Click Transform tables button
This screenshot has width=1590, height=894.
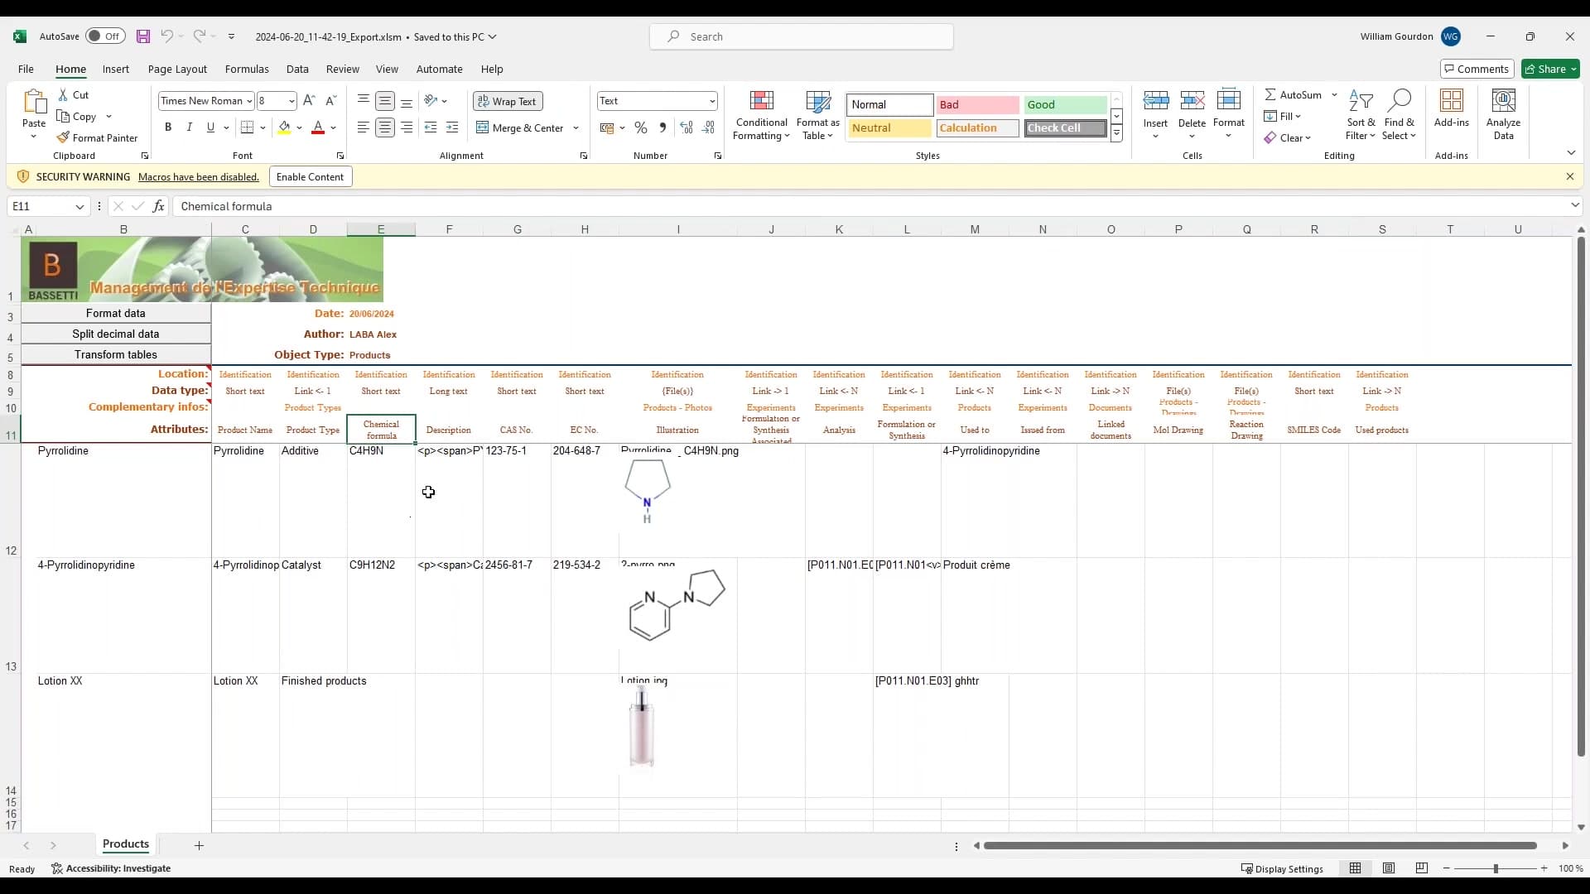[116, 354]
